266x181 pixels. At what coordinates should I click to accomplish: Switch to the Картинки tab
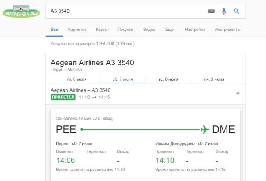tap(77, 30)
